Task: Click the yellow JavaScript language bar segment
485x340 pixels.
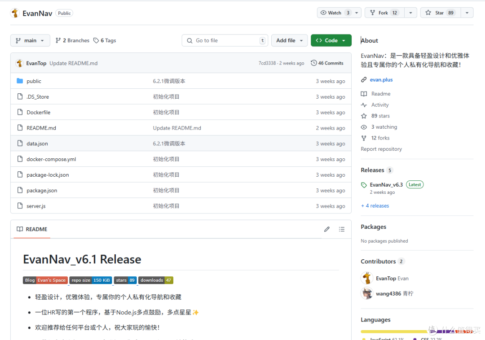Action: click(x=395, y=331)
